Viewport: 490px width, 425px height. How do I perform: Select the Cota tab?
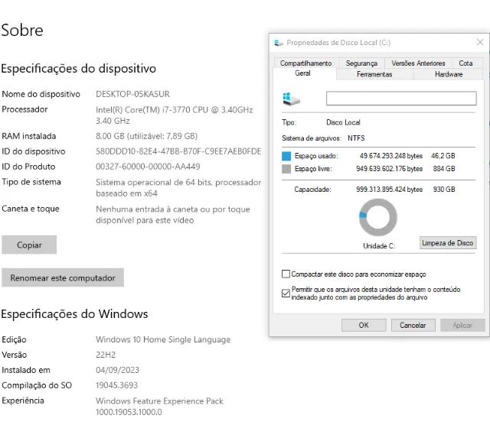465,63
